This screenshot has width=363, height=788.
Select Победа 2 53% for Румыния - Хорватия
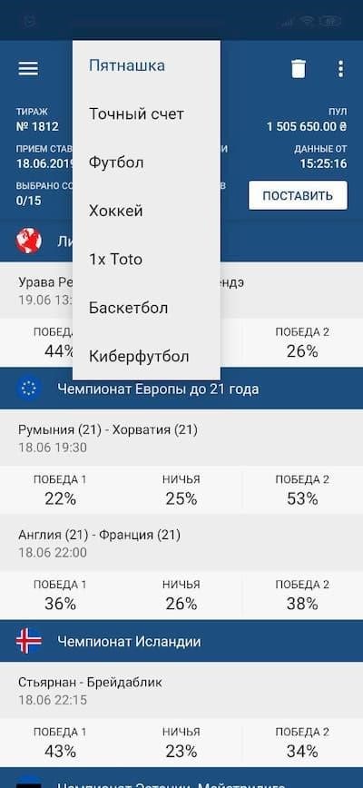click(302, 490)
